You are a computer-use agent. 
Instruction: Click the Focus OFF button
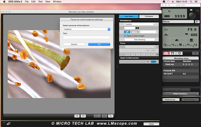(x=153, y=50)
